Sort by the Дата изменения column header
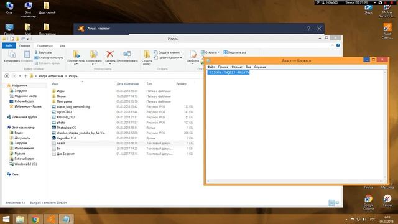Screen dimensions: 398x224 (x=127, y=83)
